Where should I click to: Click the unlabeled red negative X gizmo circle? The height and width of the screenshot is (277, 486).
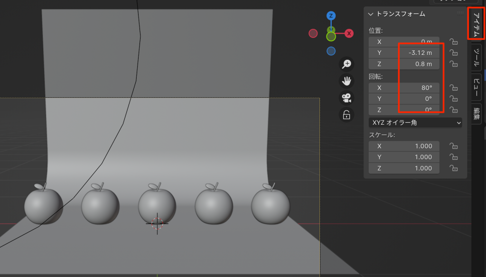click(313, 33)
